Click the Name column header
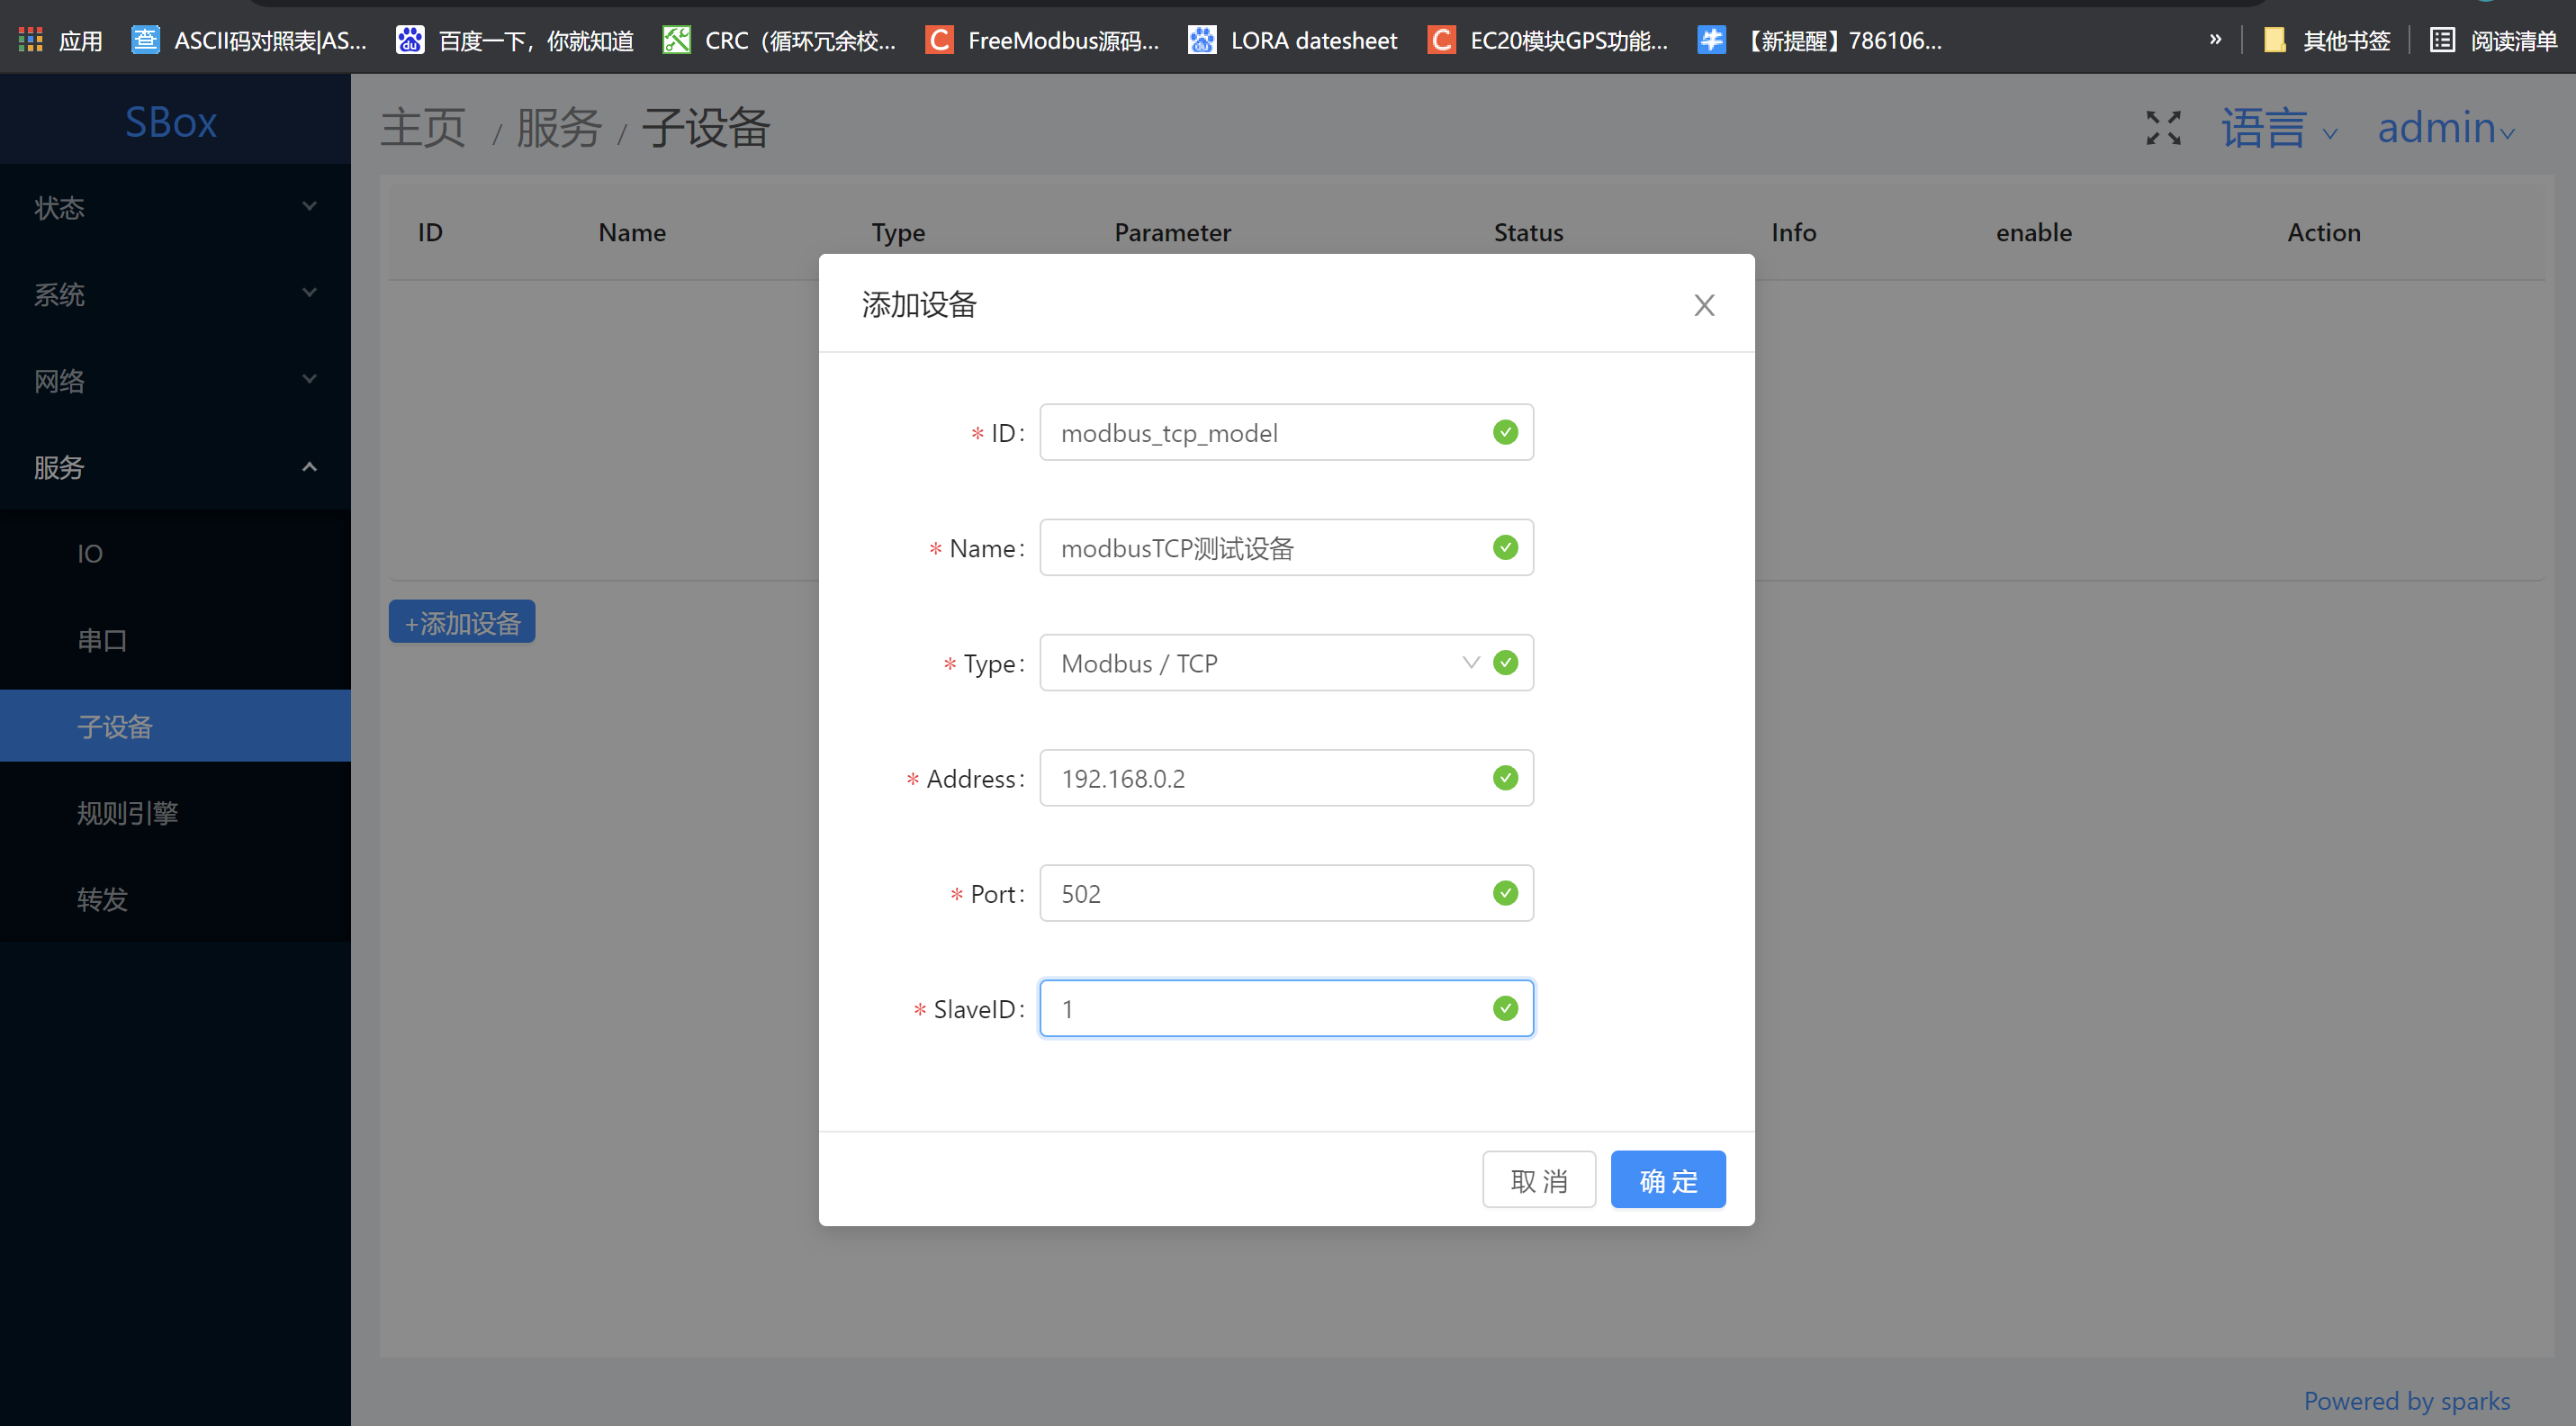The height and width of the screenshot is (1426, 2576). [632, 232]
